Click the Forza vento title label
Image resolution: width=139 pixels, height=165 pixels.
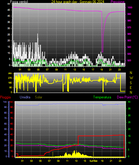click(x=19, y=2)
